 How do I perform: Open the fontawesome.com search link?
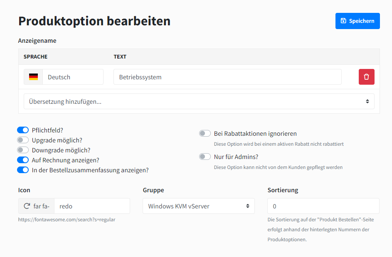click(67, 220)
